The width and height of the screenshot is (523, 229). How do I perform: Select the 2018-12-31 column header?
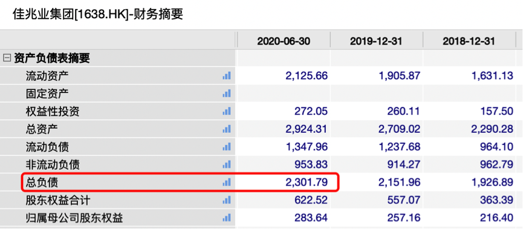pyautogui.click(x=469, y=41)
